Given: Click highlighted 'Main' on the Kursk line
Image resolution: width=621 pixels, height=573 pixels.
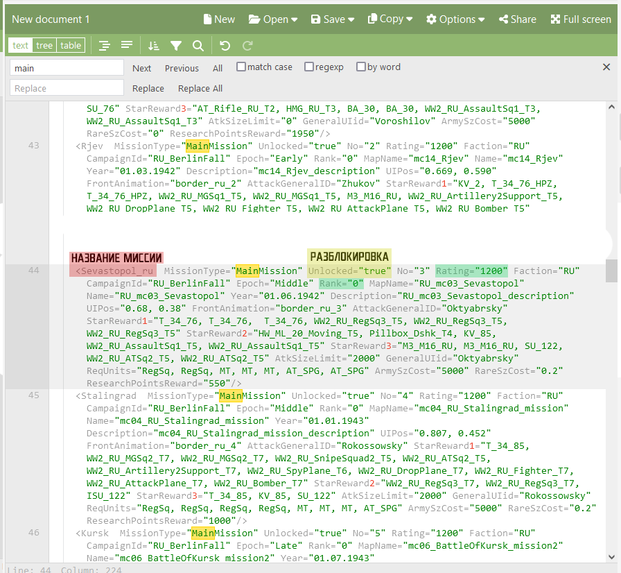Looking at the screenshot, I should 203,533.
